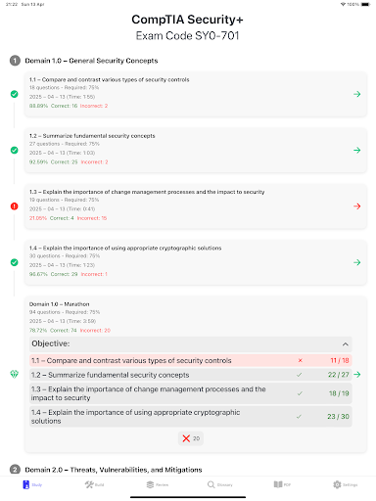This screenshot has width=376, height=501.
Task: Open the Build tab with tools icon
Action: pyautogui.click(x=94, y=484)
